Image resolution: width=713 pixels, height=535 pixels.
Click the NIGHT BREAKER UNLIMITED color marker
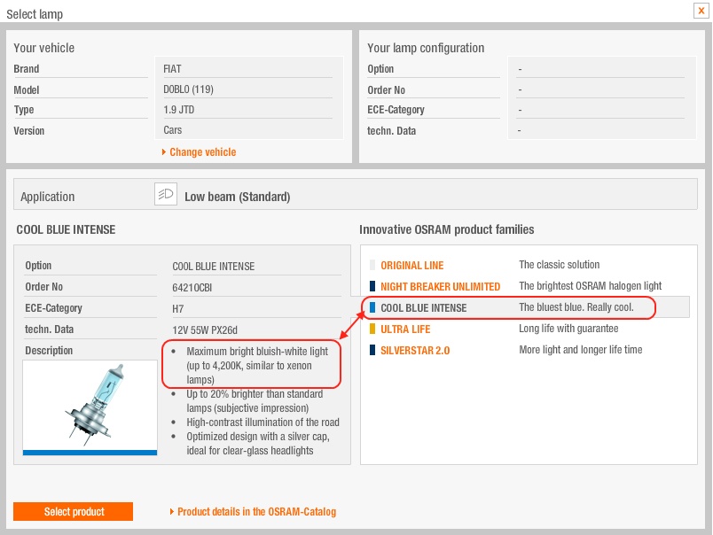coord(372,287)
